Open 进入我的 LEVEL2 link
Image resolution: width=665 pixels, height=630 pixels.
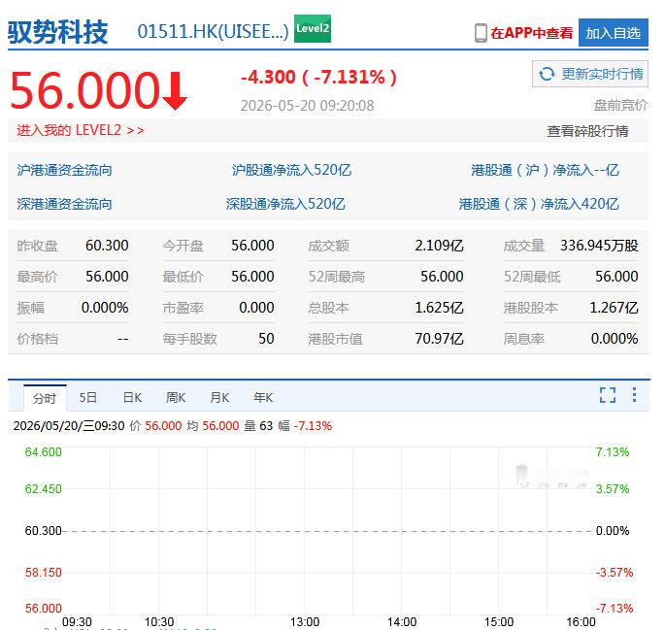tap(81, 130)
